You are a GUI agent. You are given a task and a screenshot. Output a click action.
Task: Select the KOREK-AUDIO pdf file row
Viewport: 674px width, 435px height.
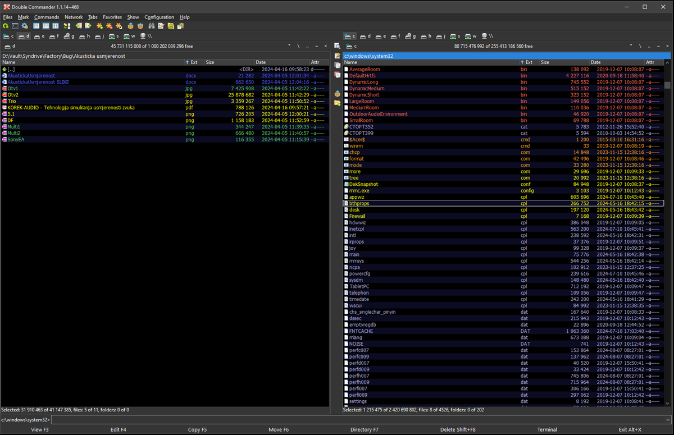coord(165,107)
